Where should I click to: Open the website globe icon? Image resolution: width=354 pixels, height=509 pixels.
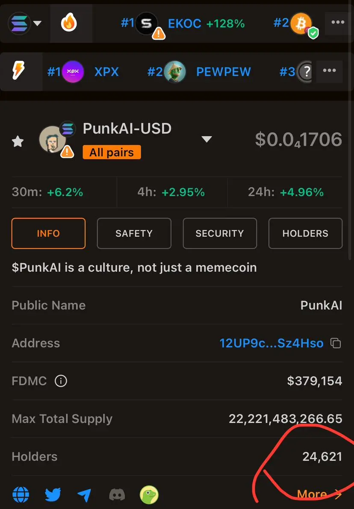click(x=21, y=495)
